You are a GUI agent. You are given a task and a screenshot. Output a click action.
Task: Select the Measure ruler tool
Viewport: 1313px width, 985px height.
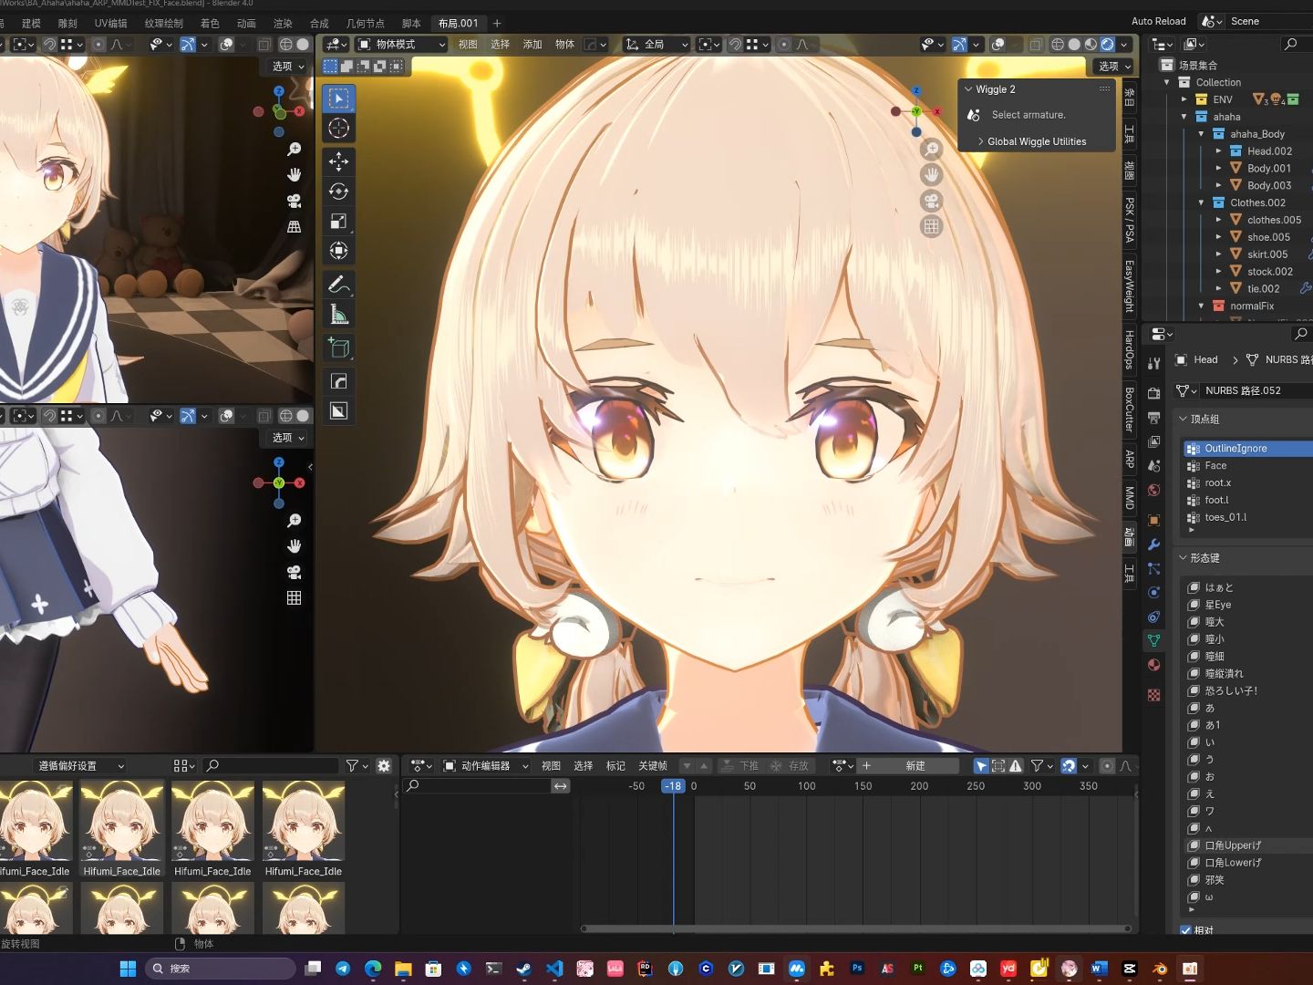click(x=338, y=315)
